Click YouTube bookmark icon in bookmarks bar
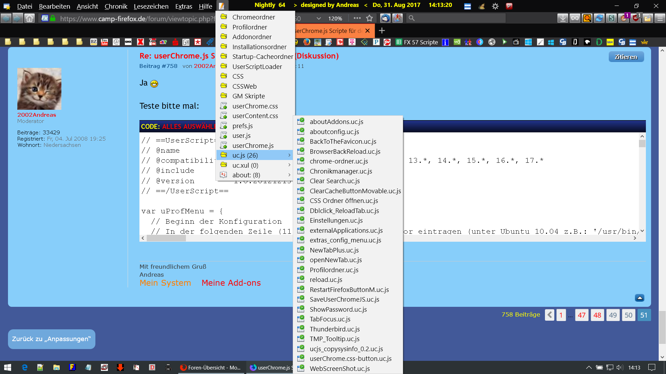This screenshot has width=666, height=374. click(104, 42)
